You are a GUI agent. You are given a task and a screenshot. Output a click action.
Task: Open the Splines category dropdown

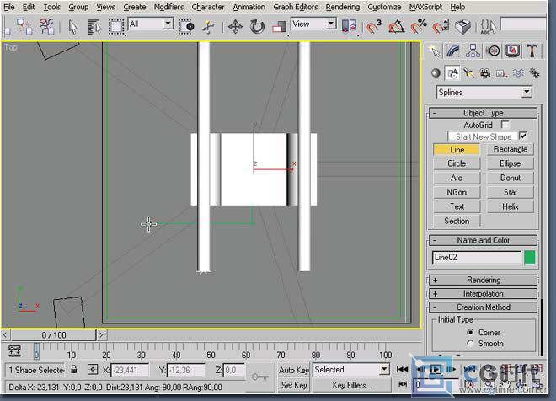527,92
